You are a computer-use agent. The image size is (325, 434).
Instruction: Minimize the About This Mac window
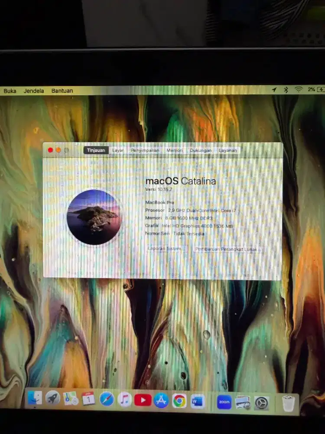(58, 150)
